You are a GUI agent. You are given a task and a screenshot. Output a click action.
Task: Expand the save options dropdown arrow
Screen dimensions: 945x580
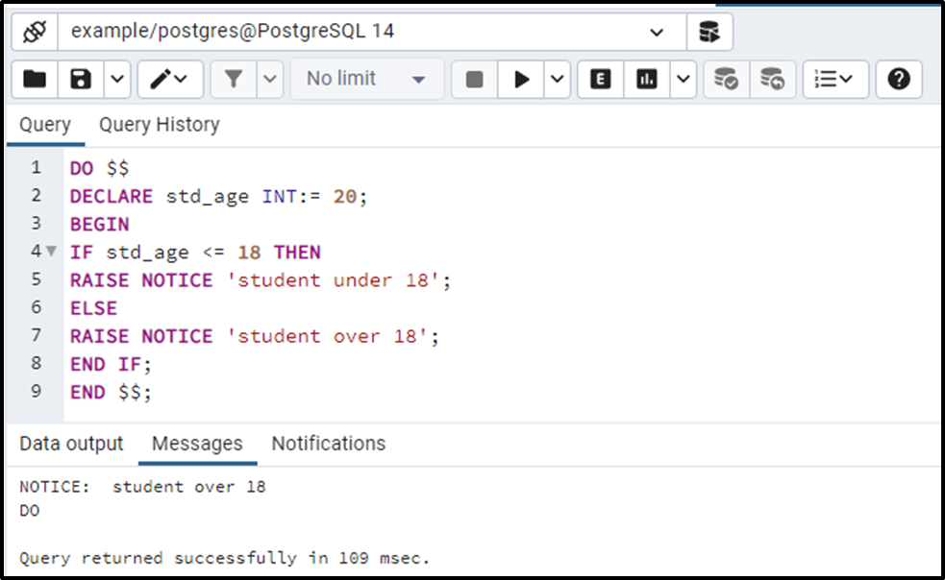click(117, 79)
